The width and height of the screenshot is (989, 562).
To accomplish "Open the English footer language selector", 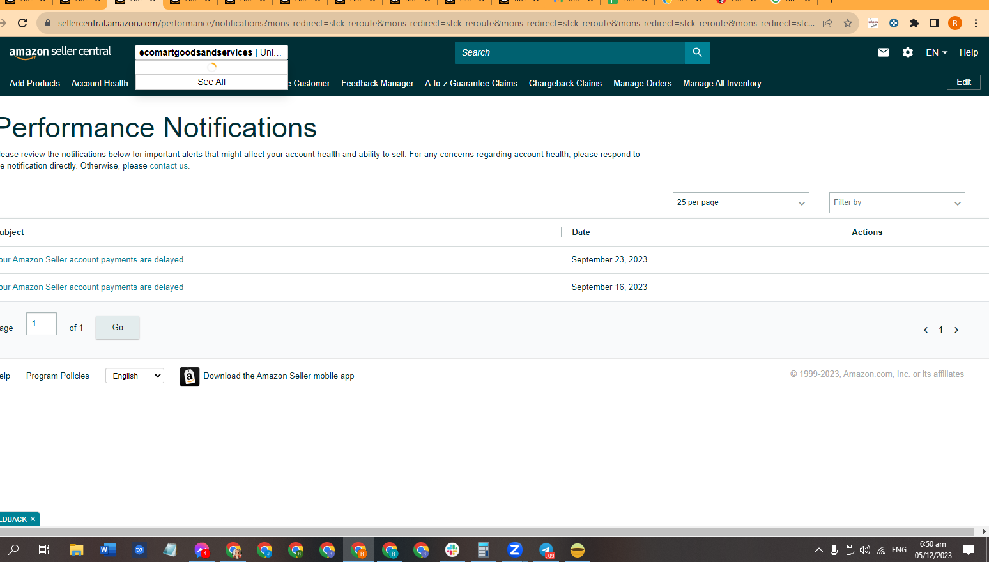I will pos(135,376).
